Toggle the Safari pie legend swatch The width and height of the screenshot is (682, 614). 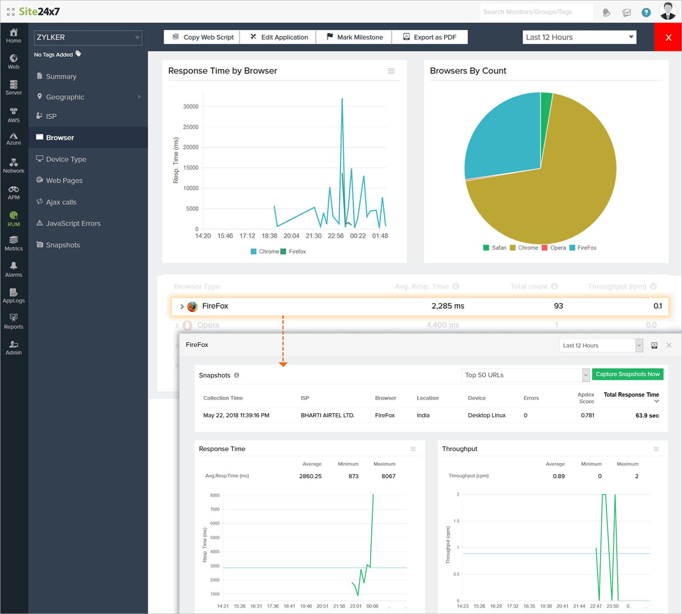(x=486, y=248)
